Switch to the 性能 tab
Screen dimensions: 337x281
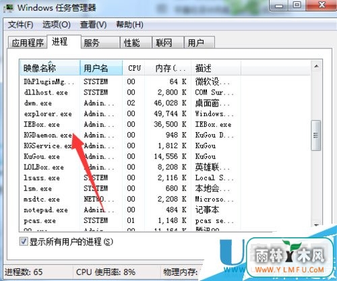click(136, 42)
